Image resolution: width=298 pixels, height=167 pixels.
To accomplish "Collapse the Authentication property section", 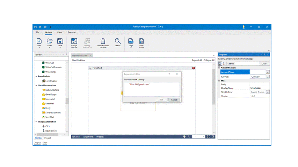I will pos(219,68).
